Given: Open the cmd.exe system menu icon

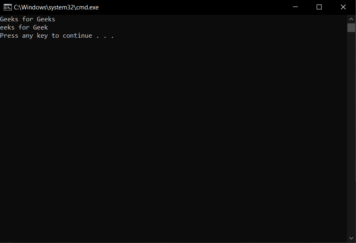Looking at the screenshot, I should click(7, 7).
